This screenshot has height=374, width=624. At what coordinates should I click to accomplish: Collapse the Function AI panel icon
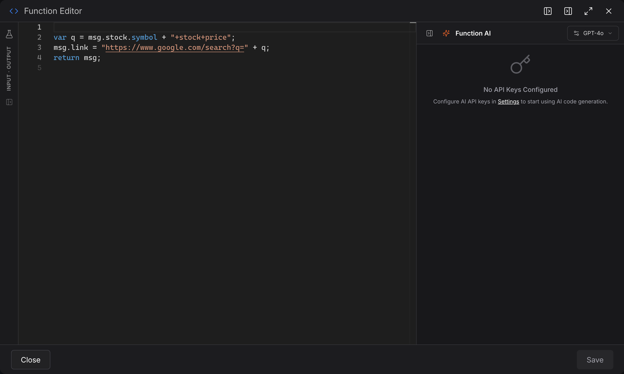tap(430, 33)
